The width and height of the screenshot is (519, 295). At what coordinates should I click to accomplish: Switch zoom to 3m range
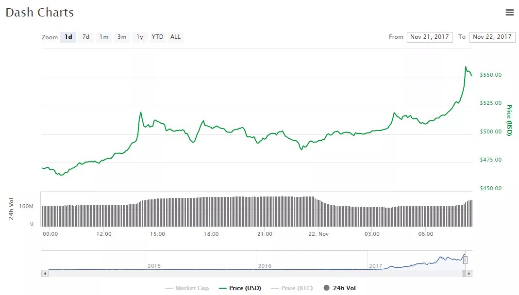(x=122, y=37)
